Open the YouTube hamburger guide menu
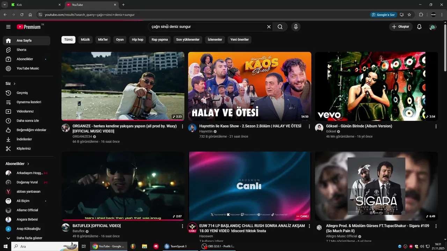This screenshot has height=251, width=447. coord(8,27)
